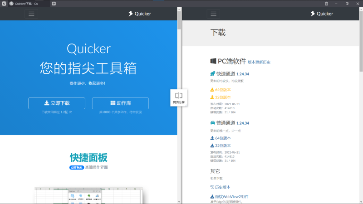
Task: Download normal channel 64位版本
Action: click(x=221, y=138)
